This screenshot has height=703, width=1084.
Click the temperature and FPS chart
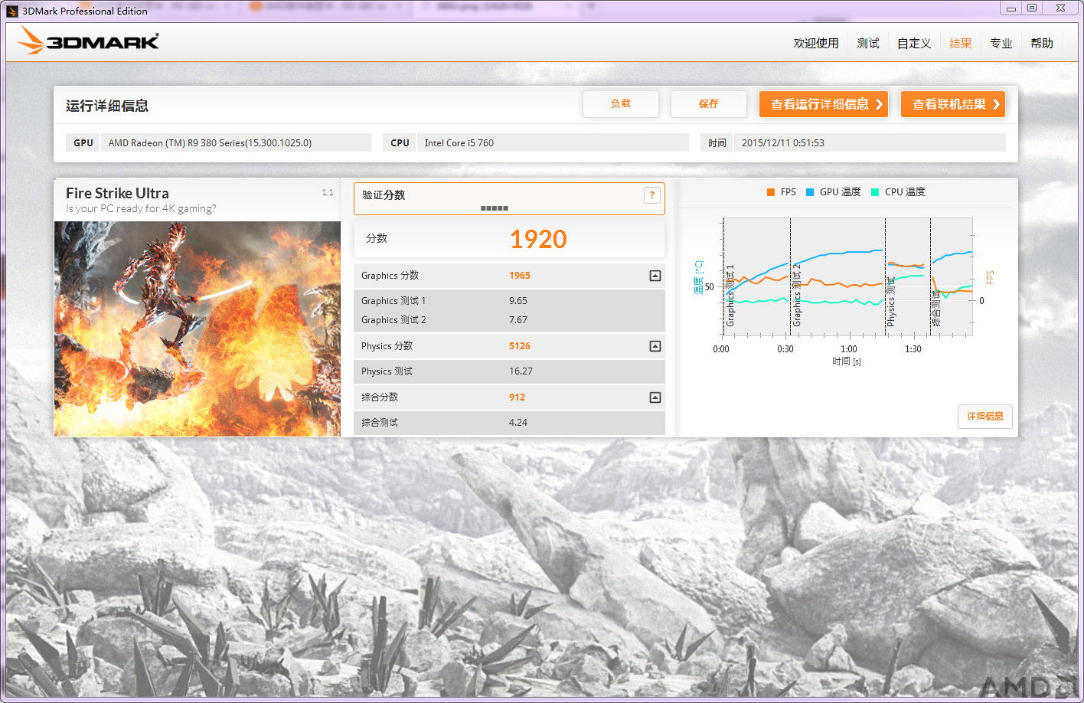pyautogui.click(x=847, y=277)
